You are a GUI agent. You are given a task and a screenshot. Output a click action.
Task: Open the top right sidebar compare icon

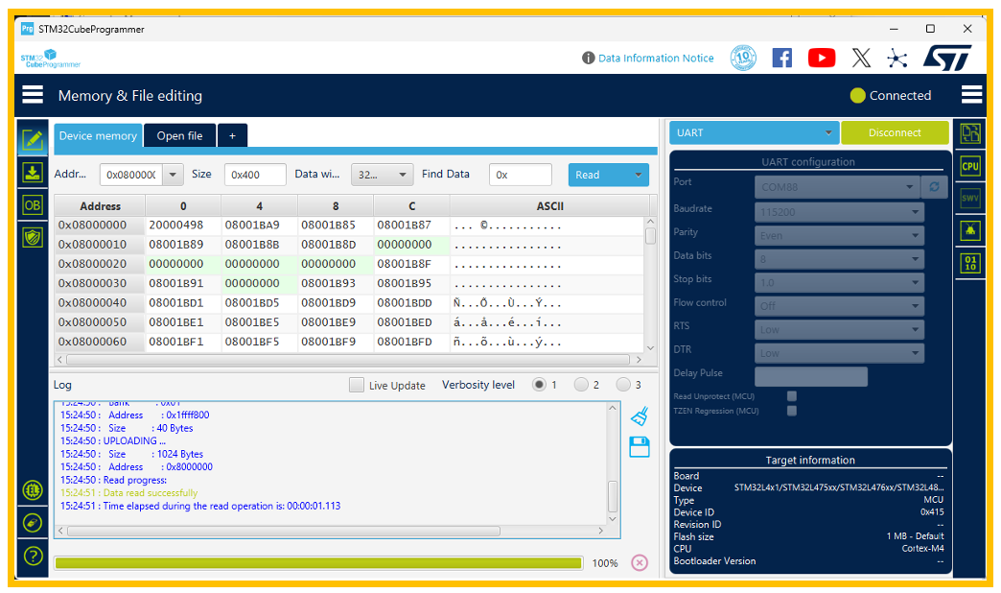point(970,133)
